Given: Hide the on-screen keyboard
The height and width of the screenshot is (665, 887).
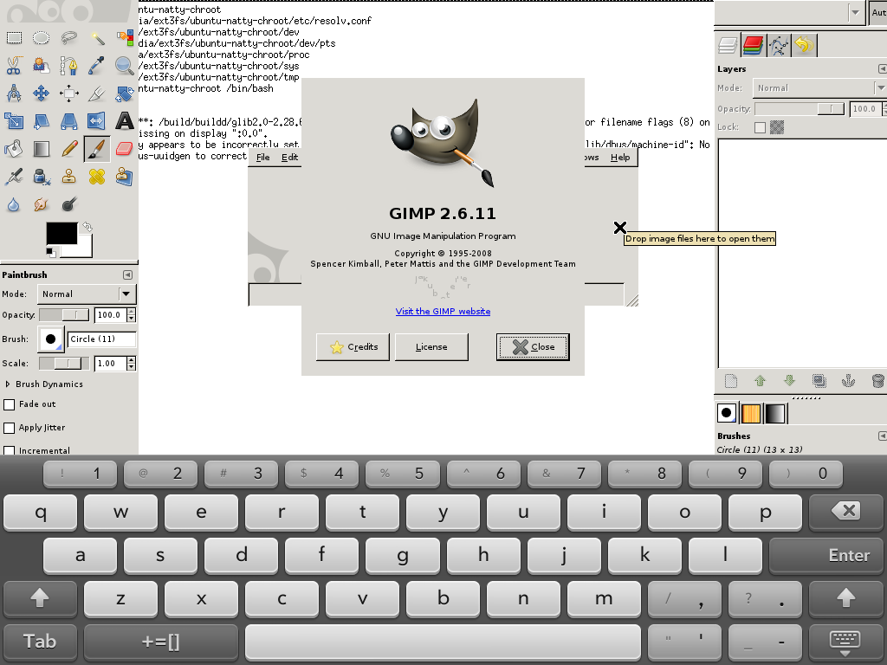Looking at the screenshot, I should 845,642.
